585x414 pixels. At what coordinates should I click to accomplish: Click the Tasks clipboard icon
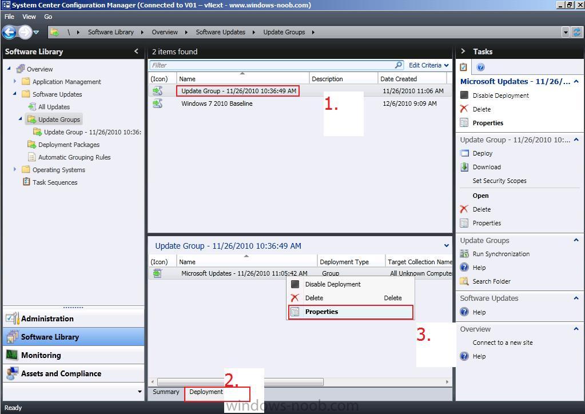coord(463,67)
